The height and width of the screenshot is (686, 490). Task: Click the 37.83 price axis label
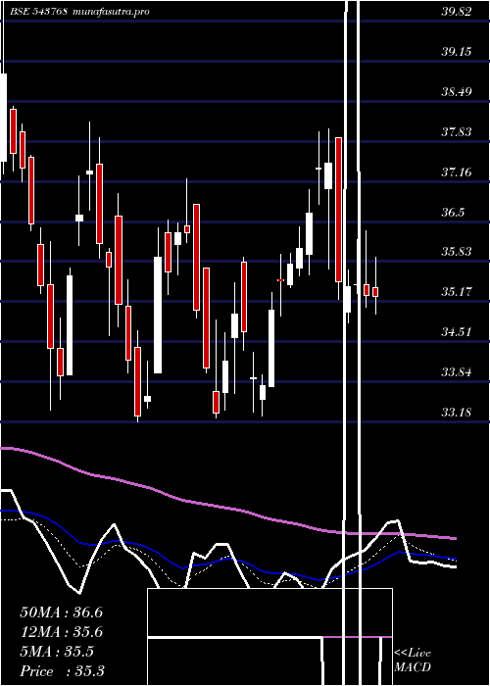click(x=457, y=132)
